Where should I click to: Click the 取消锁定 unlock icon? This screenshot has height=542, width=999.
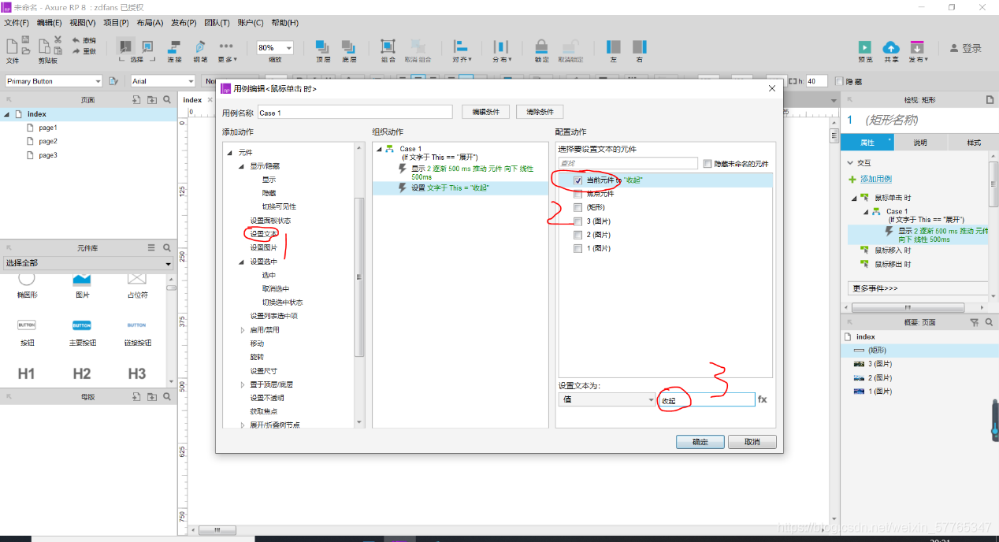click(570, 47)
